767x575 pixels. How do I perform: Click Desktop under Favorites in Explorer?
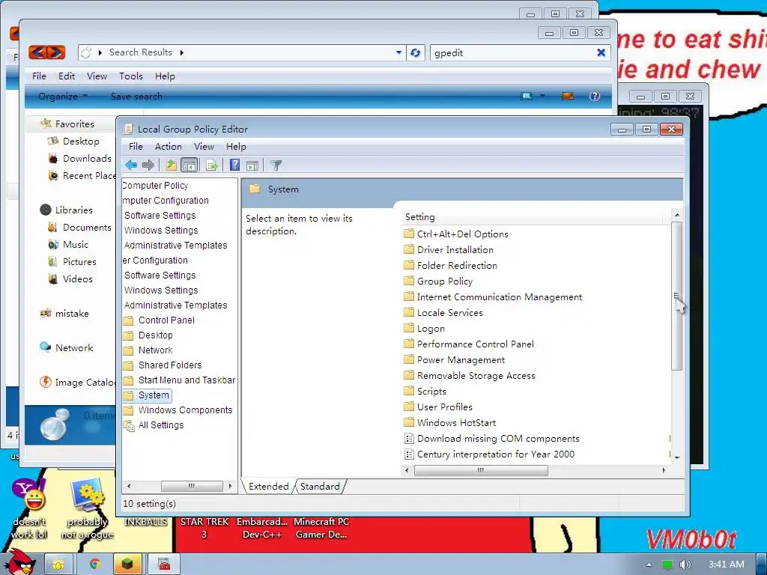[81, 141]
